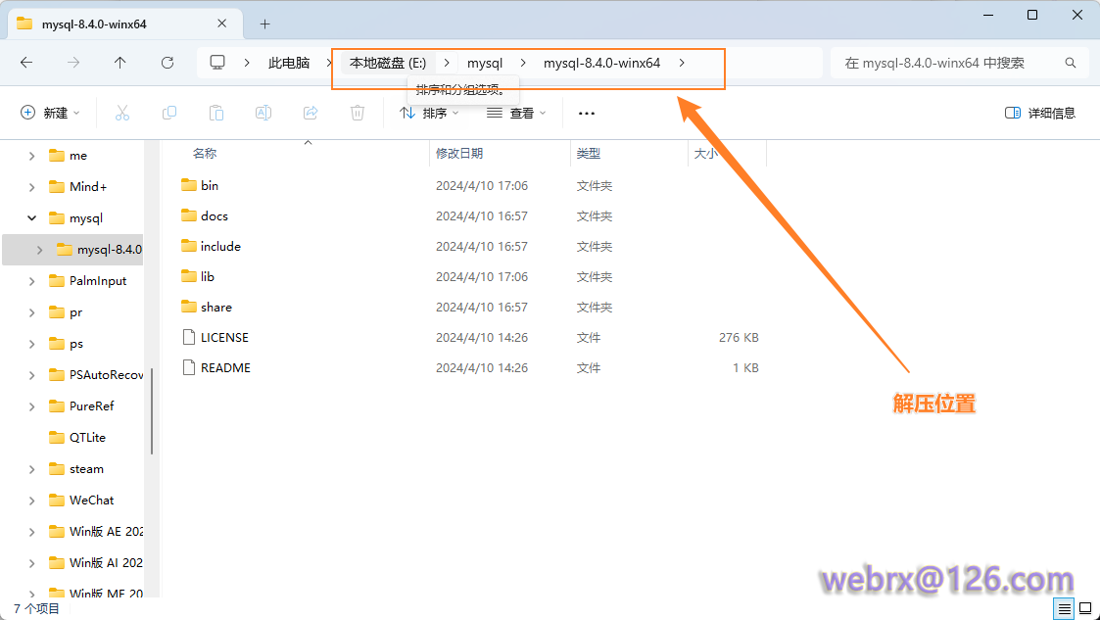
Task: Open the 排序 sort dropdown
Action: tap(429, 113)
